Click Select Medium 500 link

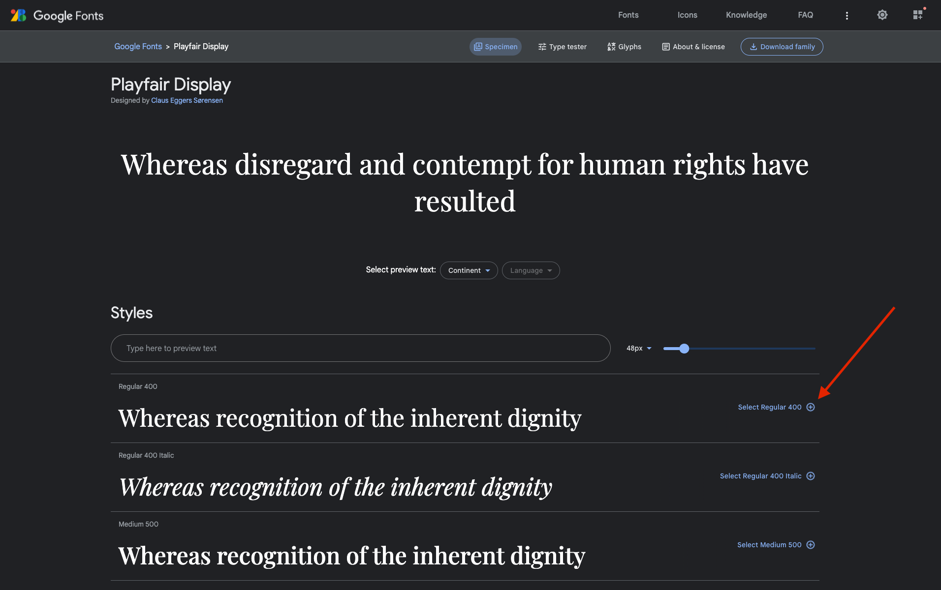click(769, 545)
